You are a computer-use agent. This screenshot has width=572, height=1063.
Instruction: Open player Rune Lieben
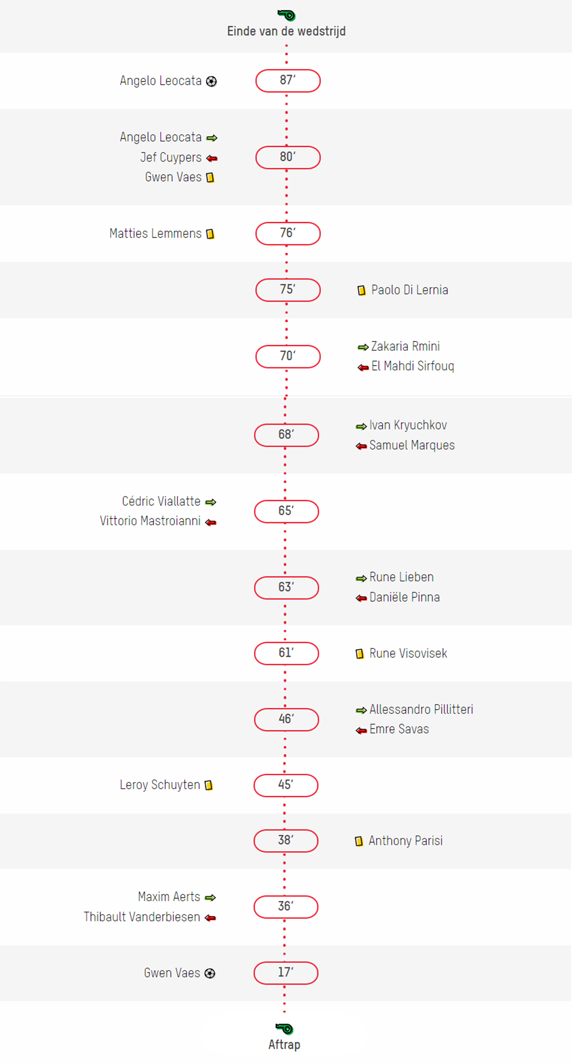coord(402,577)
